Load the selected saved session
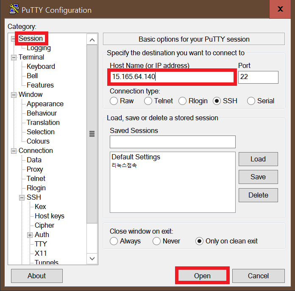295x291 pixels. coord(258,159)
